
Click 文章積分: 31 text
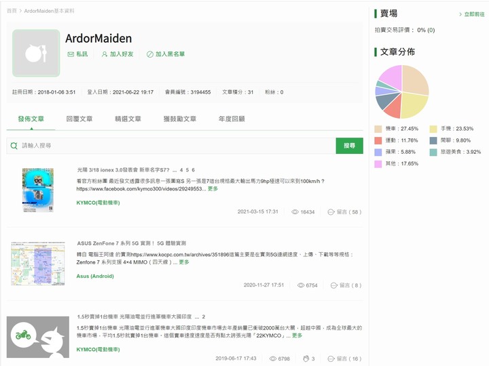point(238,92)
